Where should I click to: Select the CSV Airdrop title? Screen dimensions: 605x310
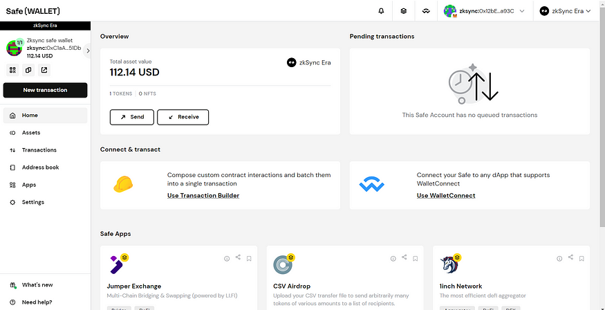pos(292,286)
